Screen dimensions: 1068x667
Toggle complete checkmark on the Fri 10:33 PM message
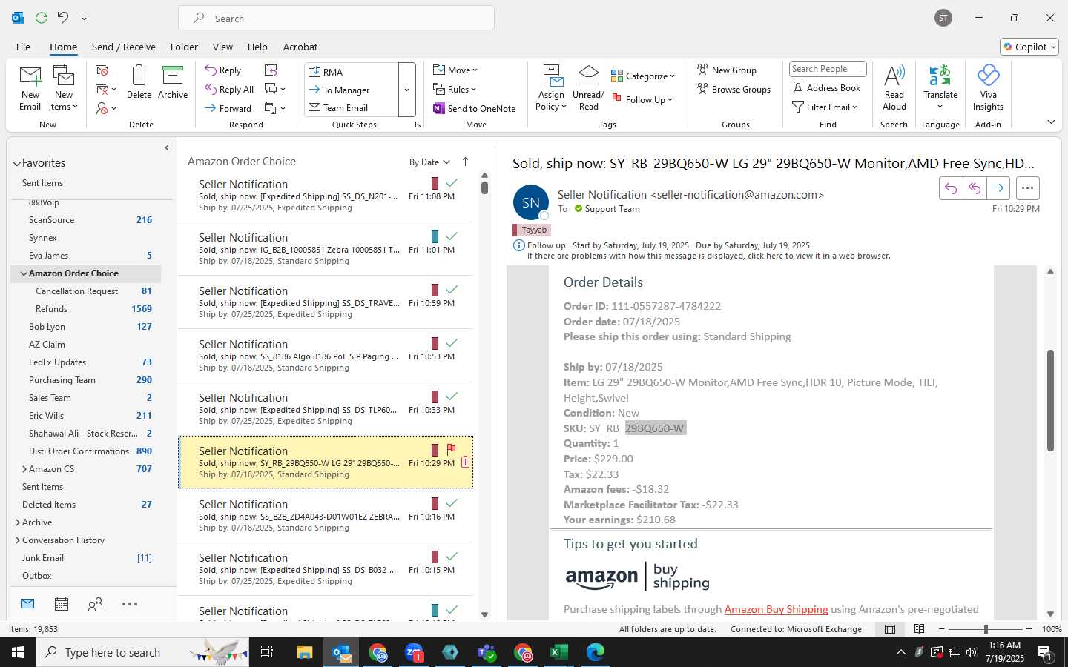click(x=451, y=396)
